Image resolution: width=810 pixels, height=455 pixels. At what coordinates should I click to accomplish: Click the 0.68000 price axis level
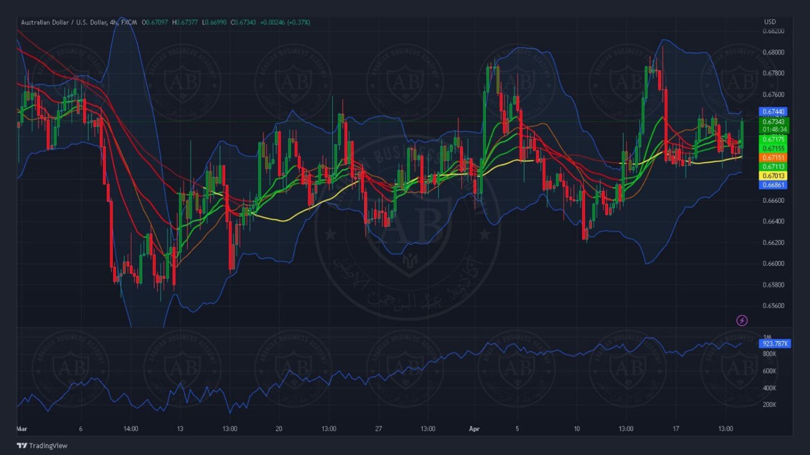[773, 52]
